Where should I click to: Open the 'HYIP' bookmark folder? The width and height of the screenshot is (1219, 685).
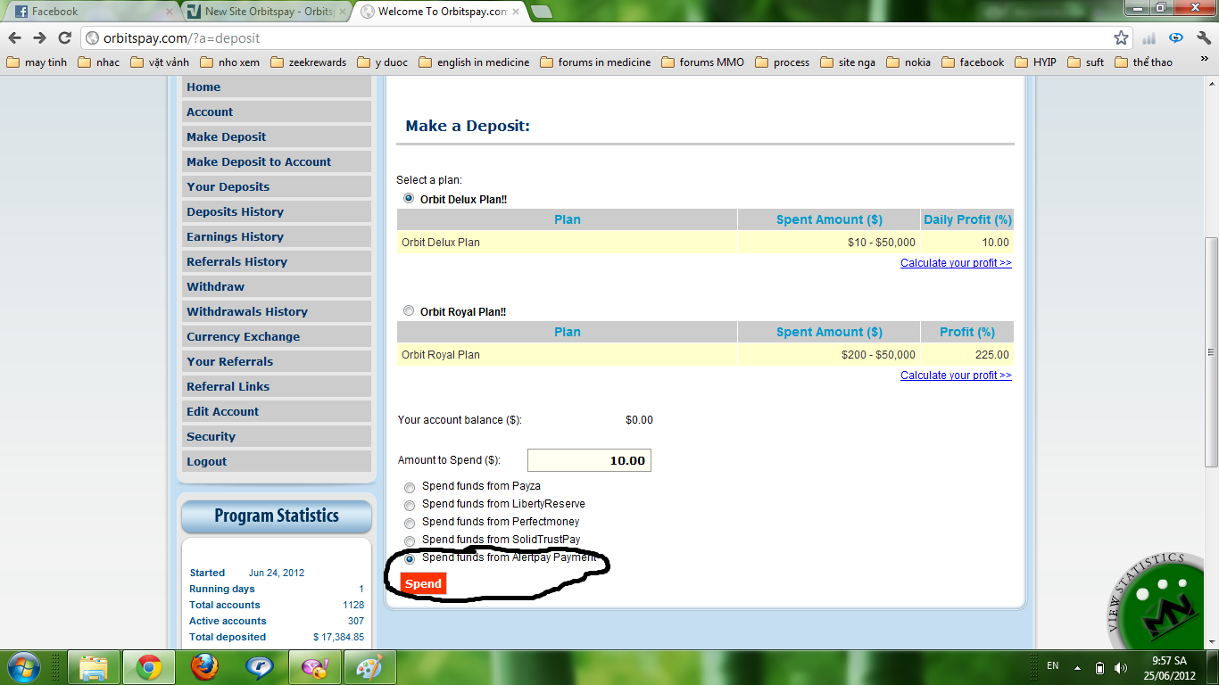[x=1034, y=62]
